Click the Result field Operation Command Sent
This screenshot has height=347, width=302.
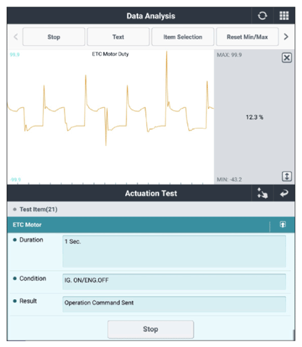[x=174, y=304]
